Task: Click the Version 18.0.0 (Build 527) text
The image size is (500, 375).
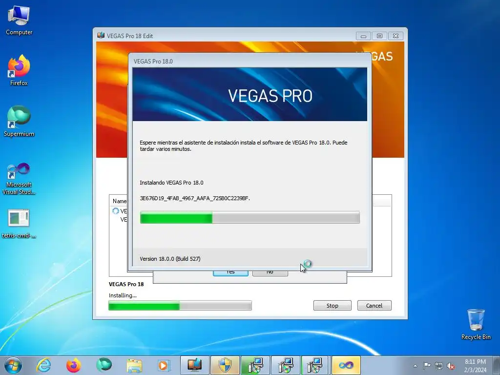Action: click(170, 259)
